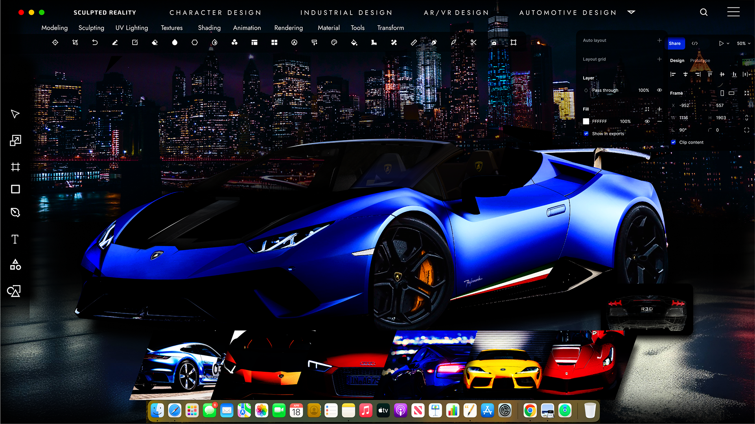Disable the Clip content checkbox
The height and width of the screenshot is (424, 755).
pyautogui.click(x=674, y=142)
